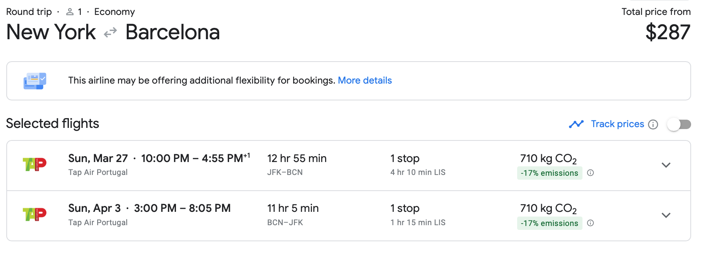Open the More details link
This screenshot has width=710, height=255.
click(365, 80)
